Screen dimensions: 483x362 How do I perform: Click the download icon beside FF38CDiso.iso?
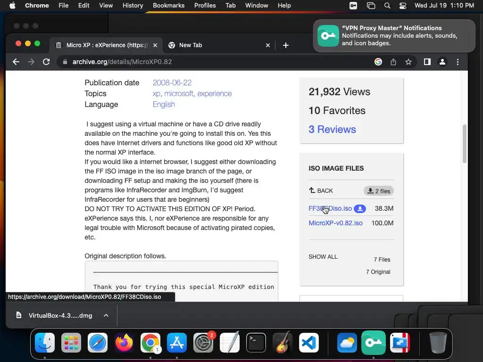(360, 209)
